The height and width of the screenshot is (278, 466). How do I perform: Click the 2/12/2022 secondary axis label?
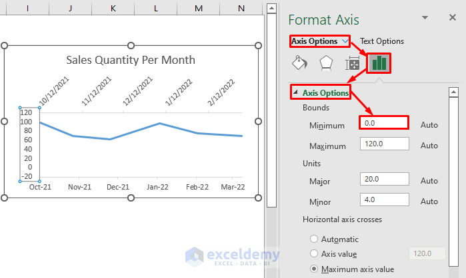221,92
